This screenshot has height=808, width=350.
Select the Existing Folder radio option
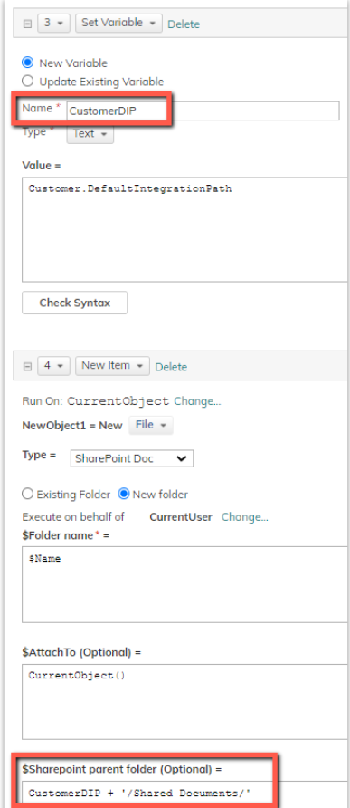pyautogui.click(x=28, y=495)
